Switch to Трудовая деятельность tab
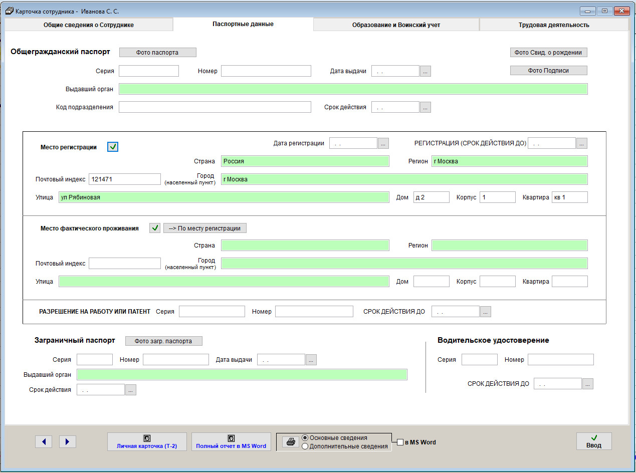 point(554,25)
